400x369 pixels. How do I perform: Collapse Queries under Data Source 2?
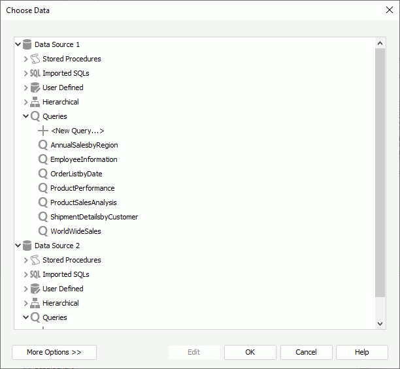click(25, 317)
